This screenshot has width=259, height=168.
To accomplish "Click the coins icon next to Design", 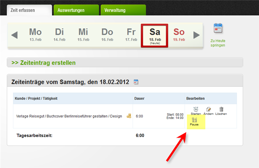I will [129, 115].
